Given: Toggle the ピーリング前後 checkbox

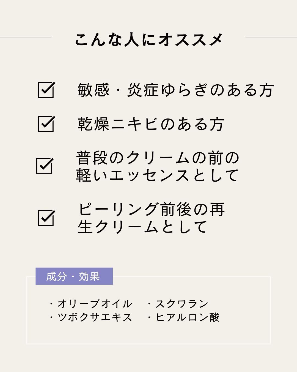Looking at the screenshot, I should pos(46,218).
